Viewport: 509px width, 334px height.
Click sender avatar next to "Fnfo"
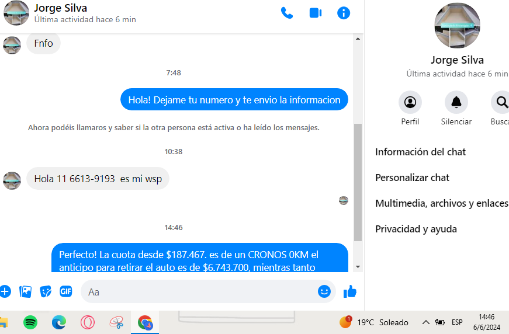(12, 45)
